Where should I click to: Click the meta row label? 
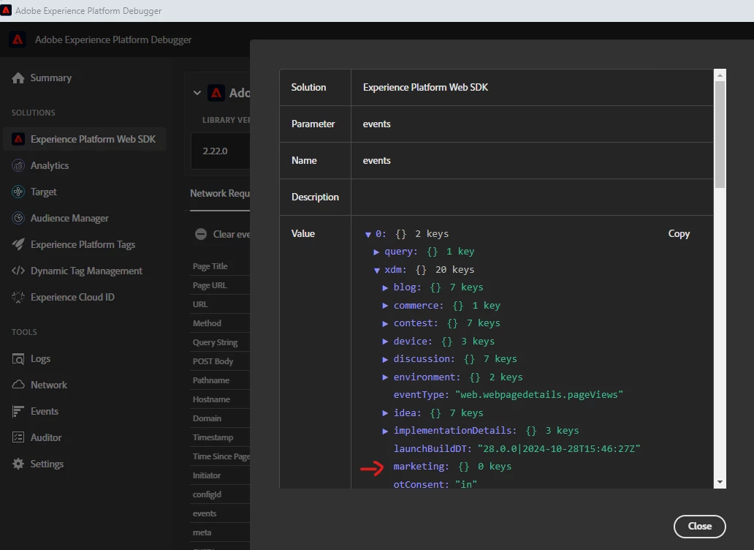pyautogui.click(x=202, y=532)
